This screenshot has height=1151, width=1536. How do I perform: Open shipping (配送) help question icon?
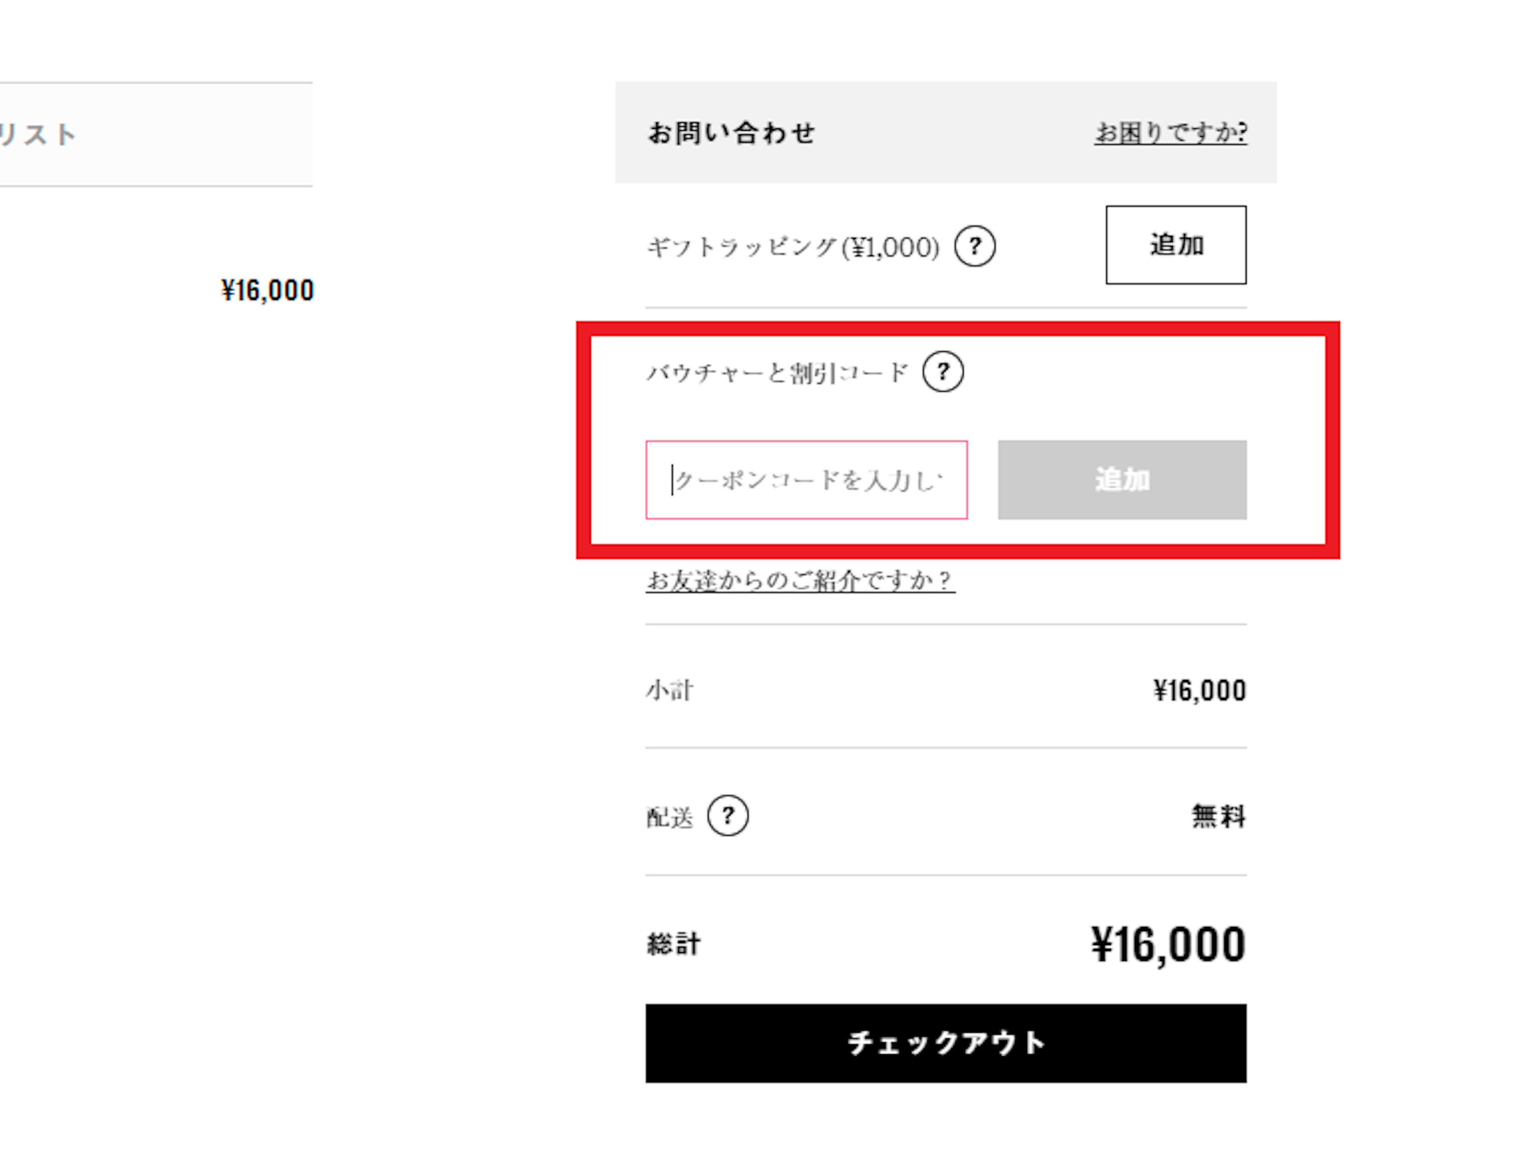(x=728, y=815)
